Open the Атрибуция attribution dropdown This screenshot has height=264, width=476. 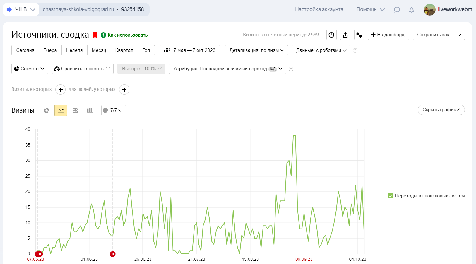coord(228,69)
